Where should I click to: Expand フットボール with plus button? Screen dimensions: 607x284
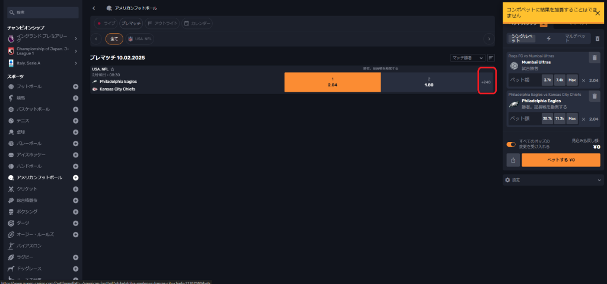tap(76, 86)
